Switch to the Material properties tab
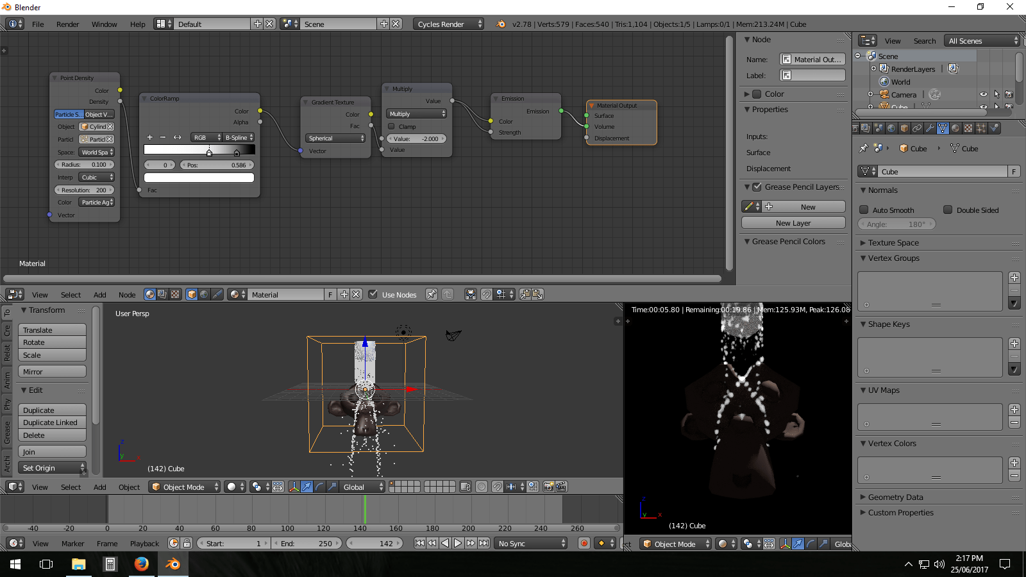This screenshot has height=577, width=1026. tap(956, 128)
